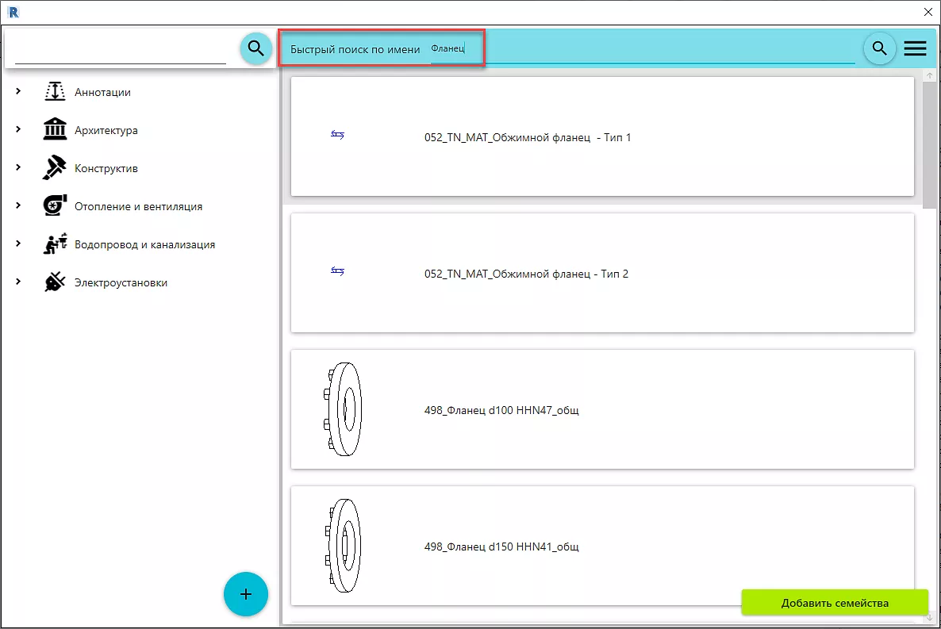Click the results list vertical scrollbar
Screen dimensions: 941x629
[x=929, y=143]
